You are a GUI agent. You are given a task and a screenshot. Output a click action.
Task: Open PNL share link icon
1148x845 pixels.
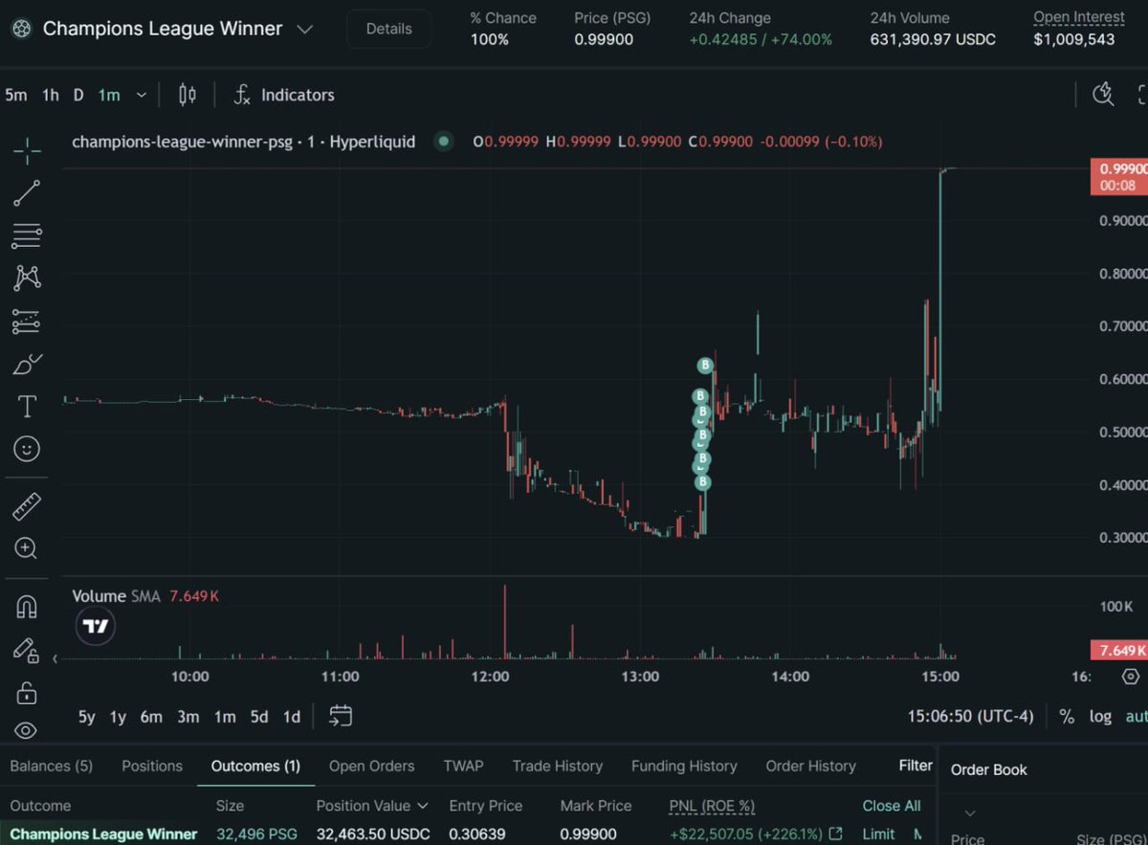(835, 834)
